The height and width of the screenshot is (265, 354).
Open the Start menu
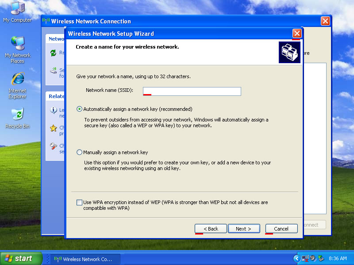pyautogui.click(x=21, y=258)
